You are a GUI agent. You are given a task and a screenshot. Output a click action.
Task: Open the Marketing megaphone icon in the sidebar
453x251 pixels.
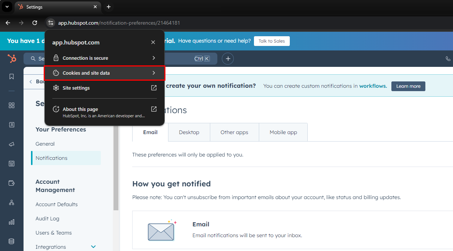tap(12, 144)
